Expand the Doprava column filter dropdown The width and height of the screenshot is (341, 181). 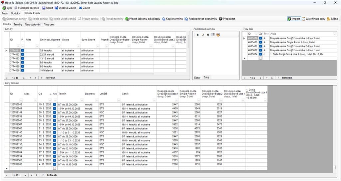tap(97, 100)
